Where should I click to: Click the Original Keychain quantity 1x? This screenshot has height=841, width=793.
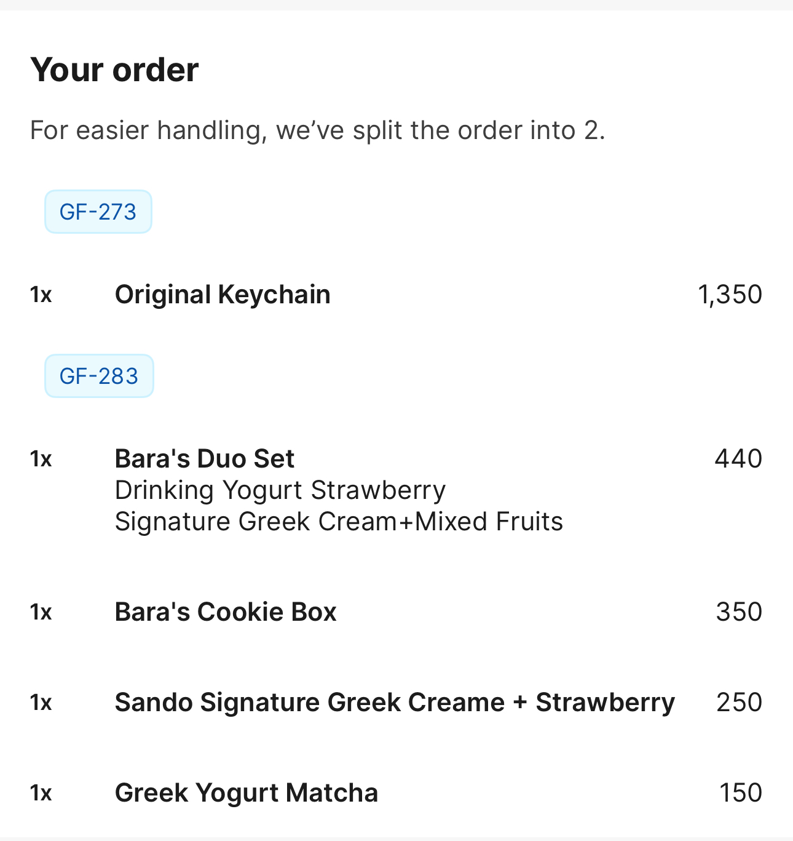[x=41, y=295]
